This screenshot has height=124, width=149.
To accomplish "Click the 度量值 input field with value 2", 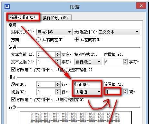I will click(x=114, y=62).
